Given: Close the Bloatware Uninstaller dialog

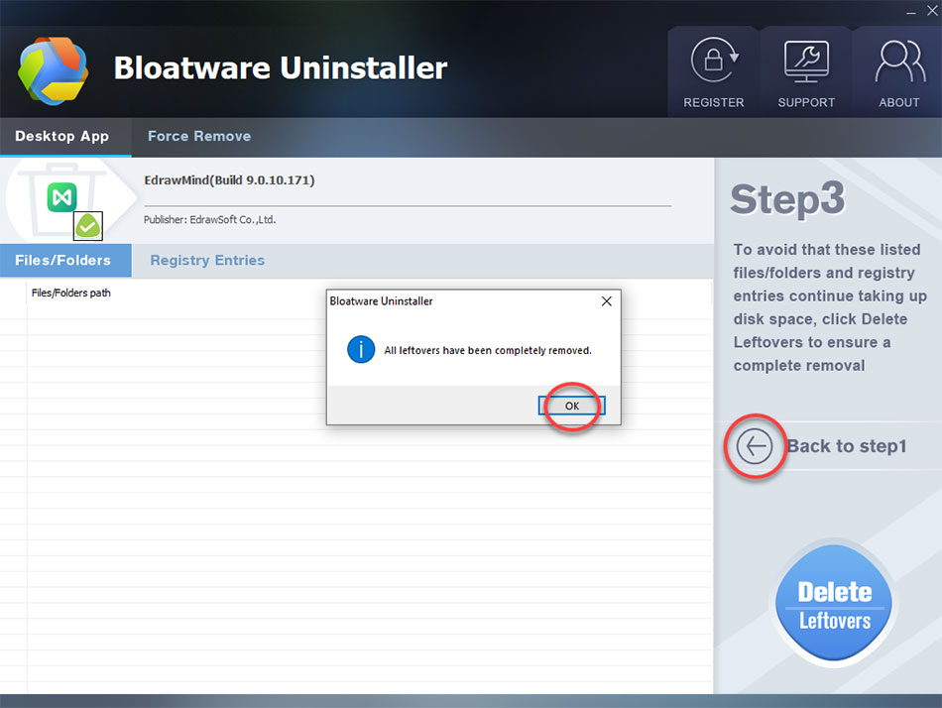Looking at the screenshot, I should click(x=607, y=301).
